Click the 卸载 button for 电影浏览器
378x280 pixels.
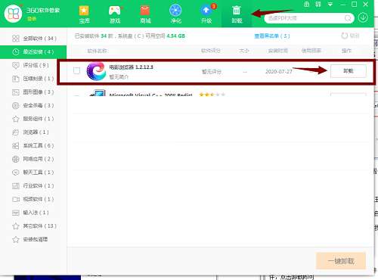pyautogui.click(x=349, y=71)
